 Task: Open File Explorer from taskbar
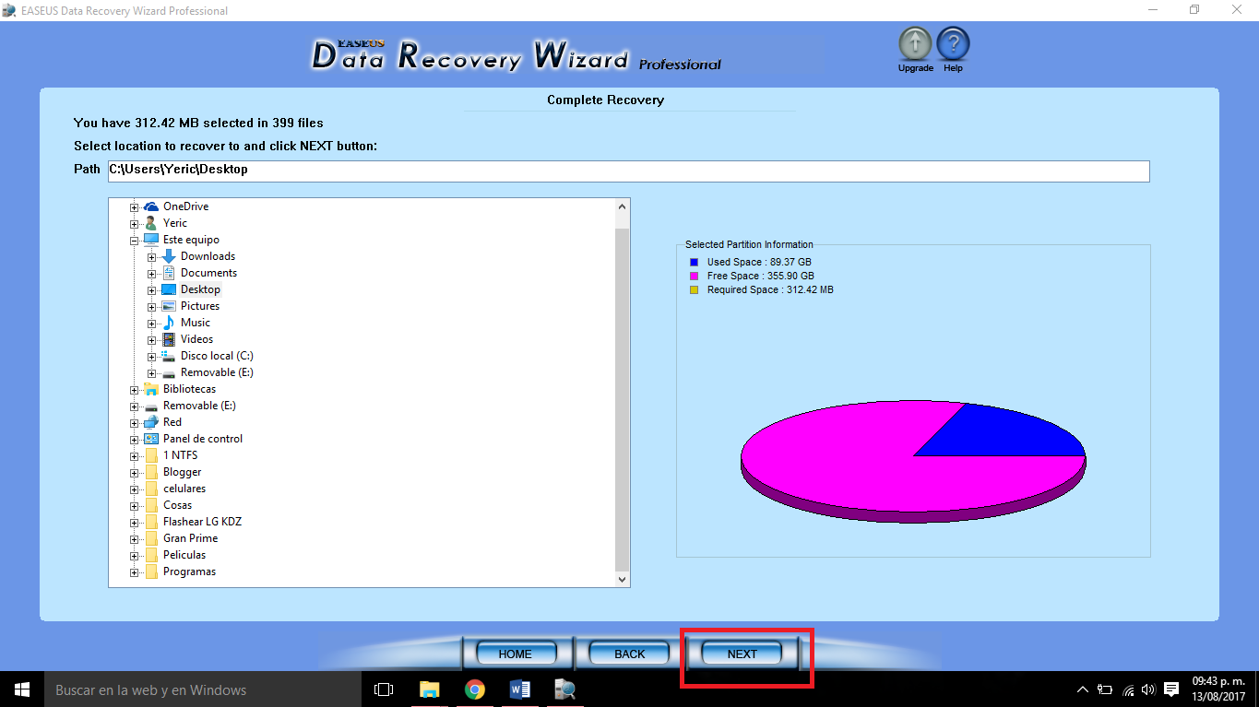[x=430, y=689]
